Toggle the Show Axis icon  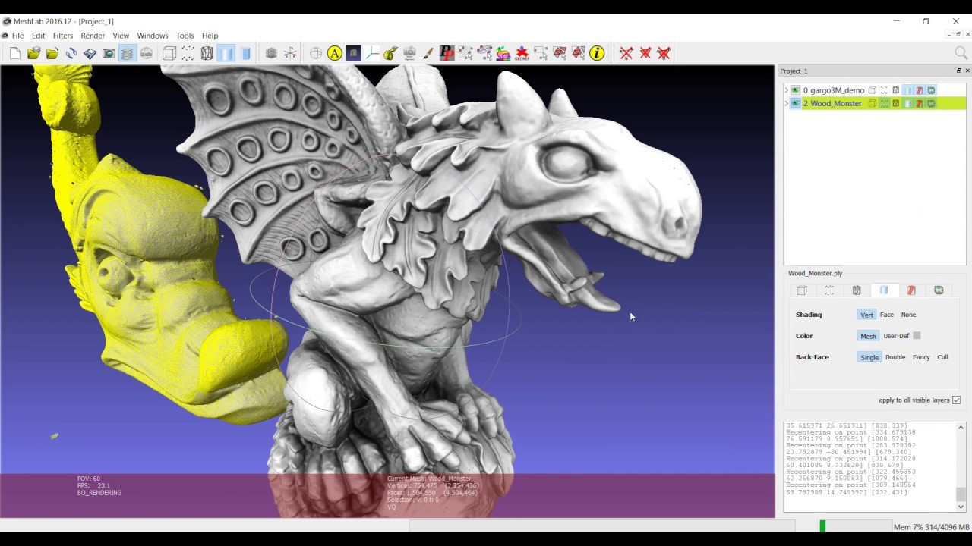[290, 53]
